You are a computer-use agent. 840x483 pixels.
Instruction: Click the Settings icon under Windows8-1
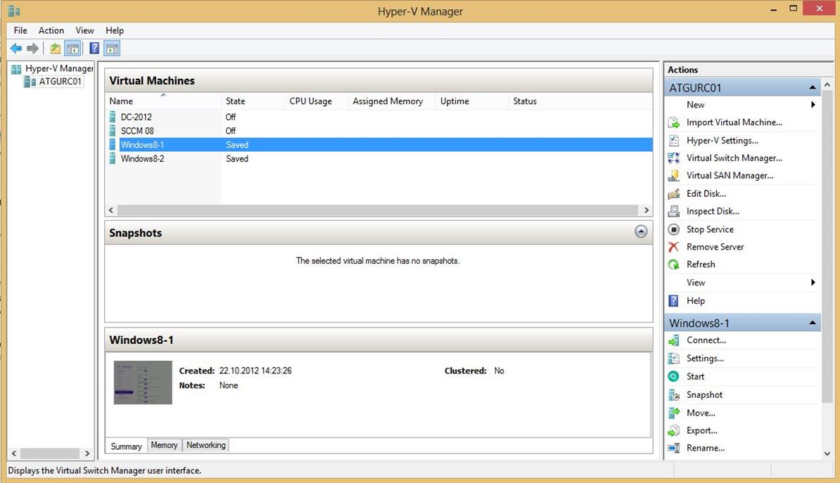[x=673, y=359]
